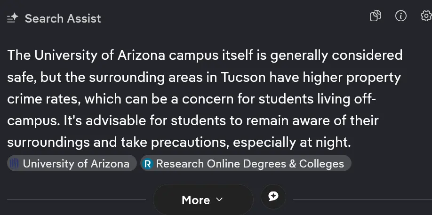The image size is (432, 215).
Task: Click the Search Assist heading
Action: [63, 18]
